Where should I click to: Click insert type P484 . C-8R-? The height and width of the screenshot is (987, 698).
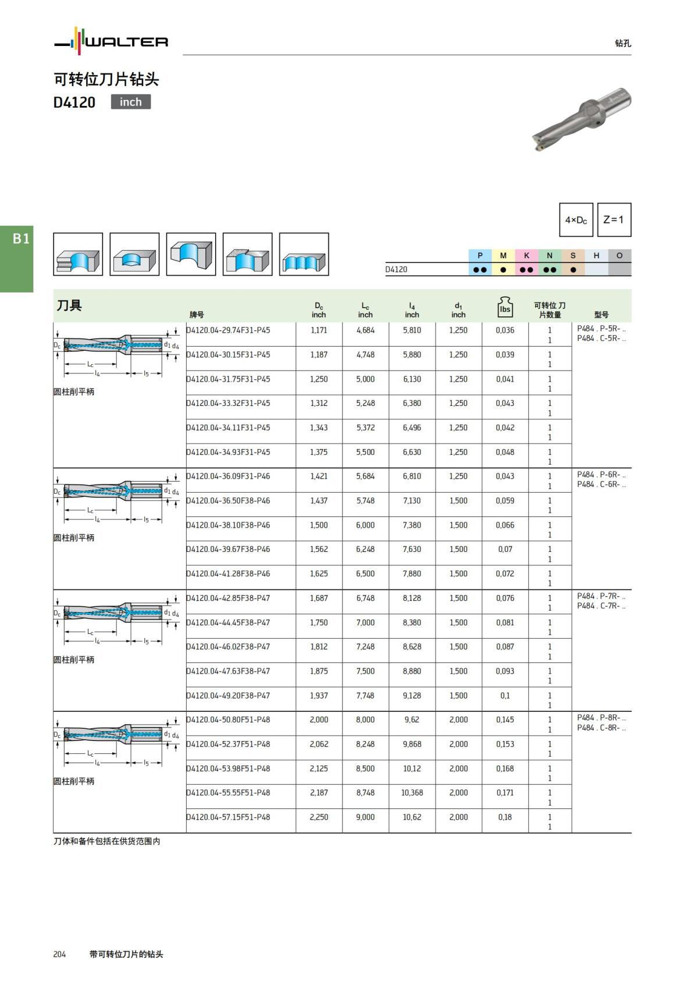click(601, 728)
